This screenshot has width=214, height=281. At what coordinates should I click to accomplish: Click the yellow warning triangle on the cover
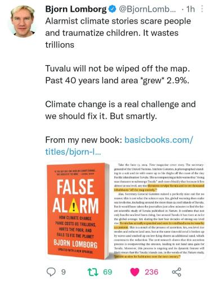coord(74,206)
